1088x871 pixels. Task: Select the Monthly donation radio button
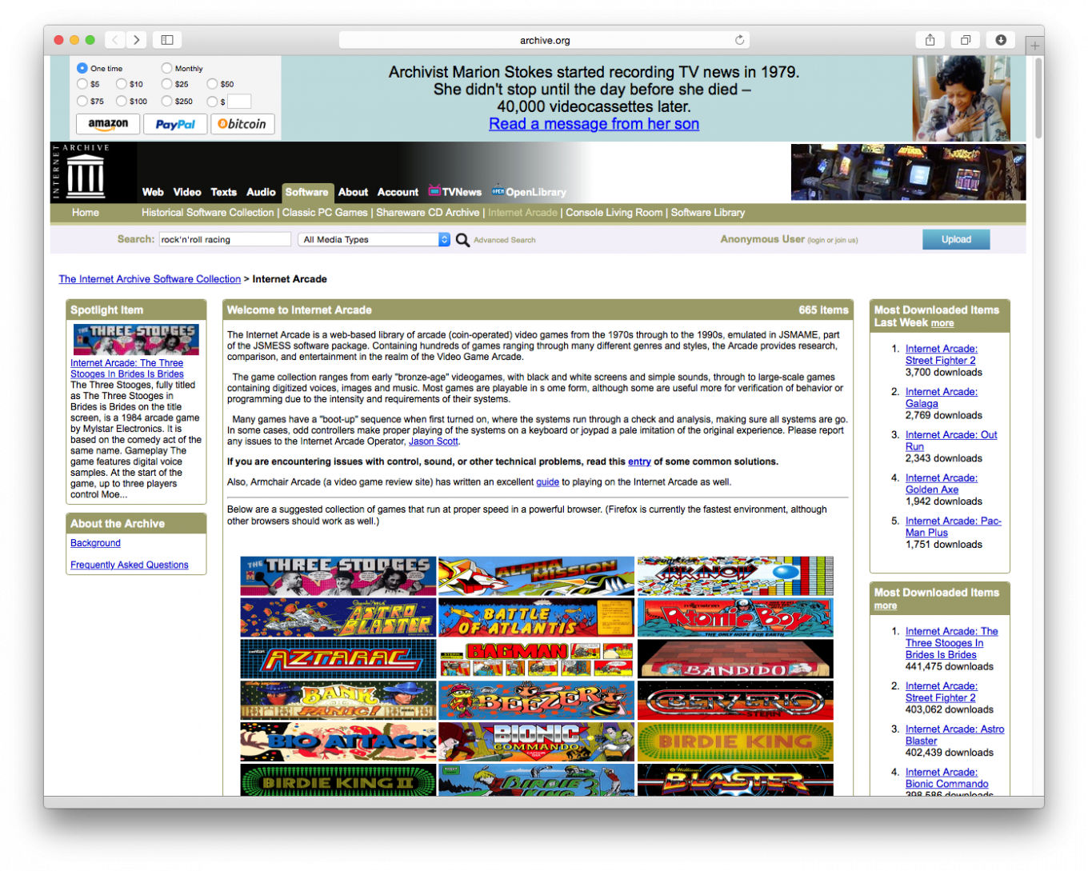click(166, 69)
